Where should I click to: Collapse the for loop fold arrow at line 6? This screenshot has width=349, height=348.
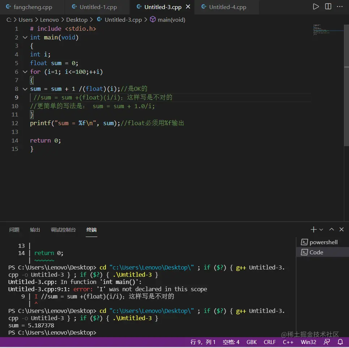click(25, 72)
